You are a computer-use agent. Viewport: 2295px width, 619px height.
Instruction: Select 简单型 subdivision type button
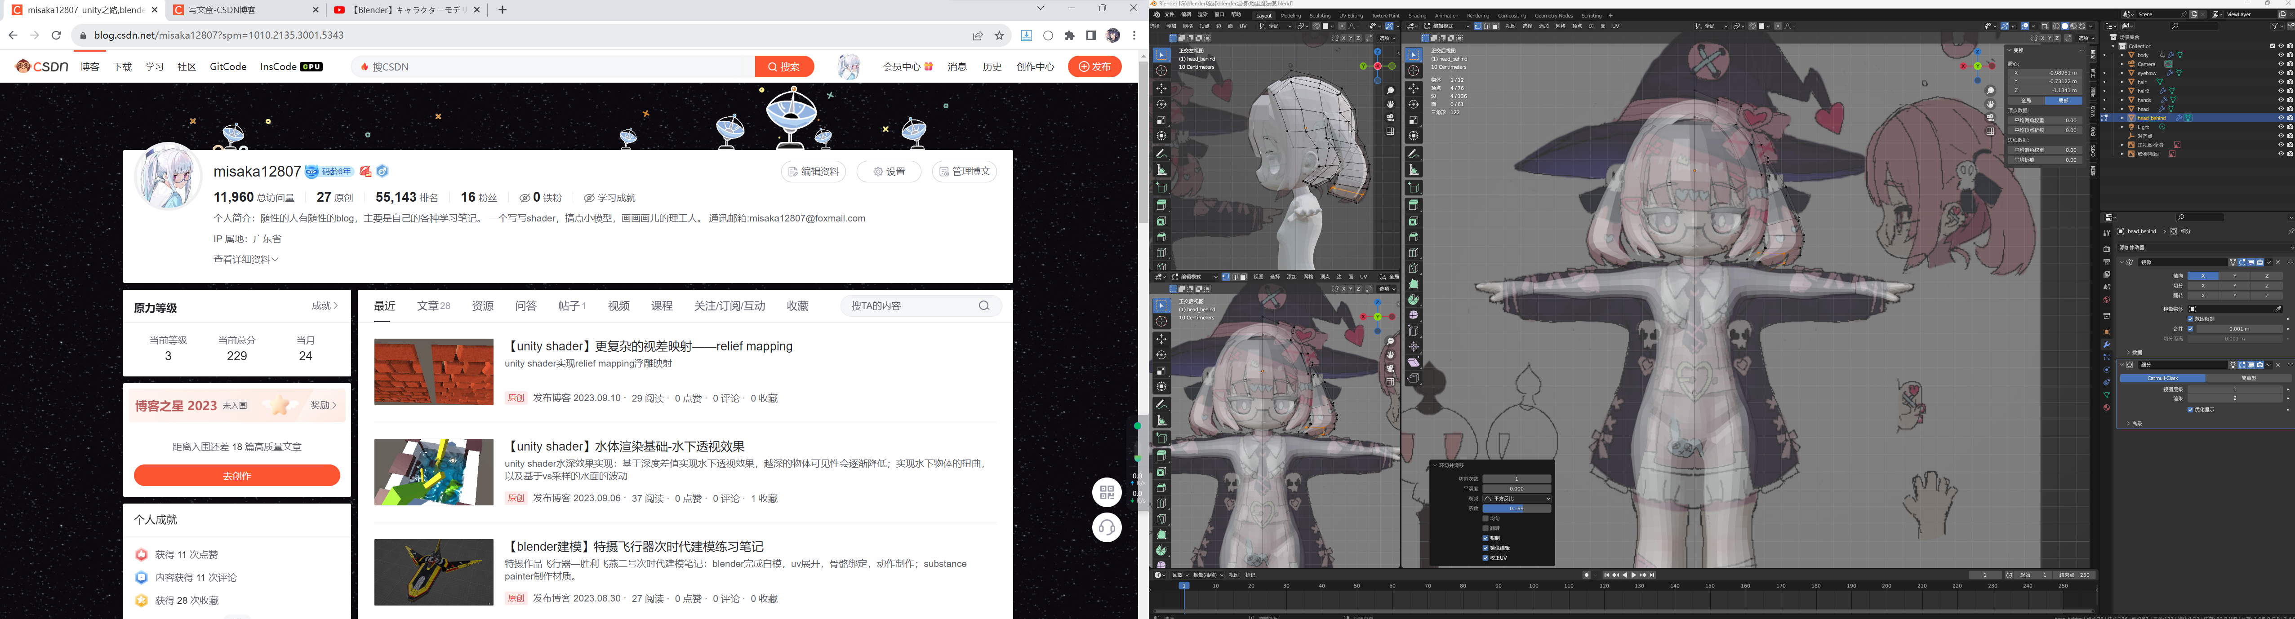[x=2249, y=379]
